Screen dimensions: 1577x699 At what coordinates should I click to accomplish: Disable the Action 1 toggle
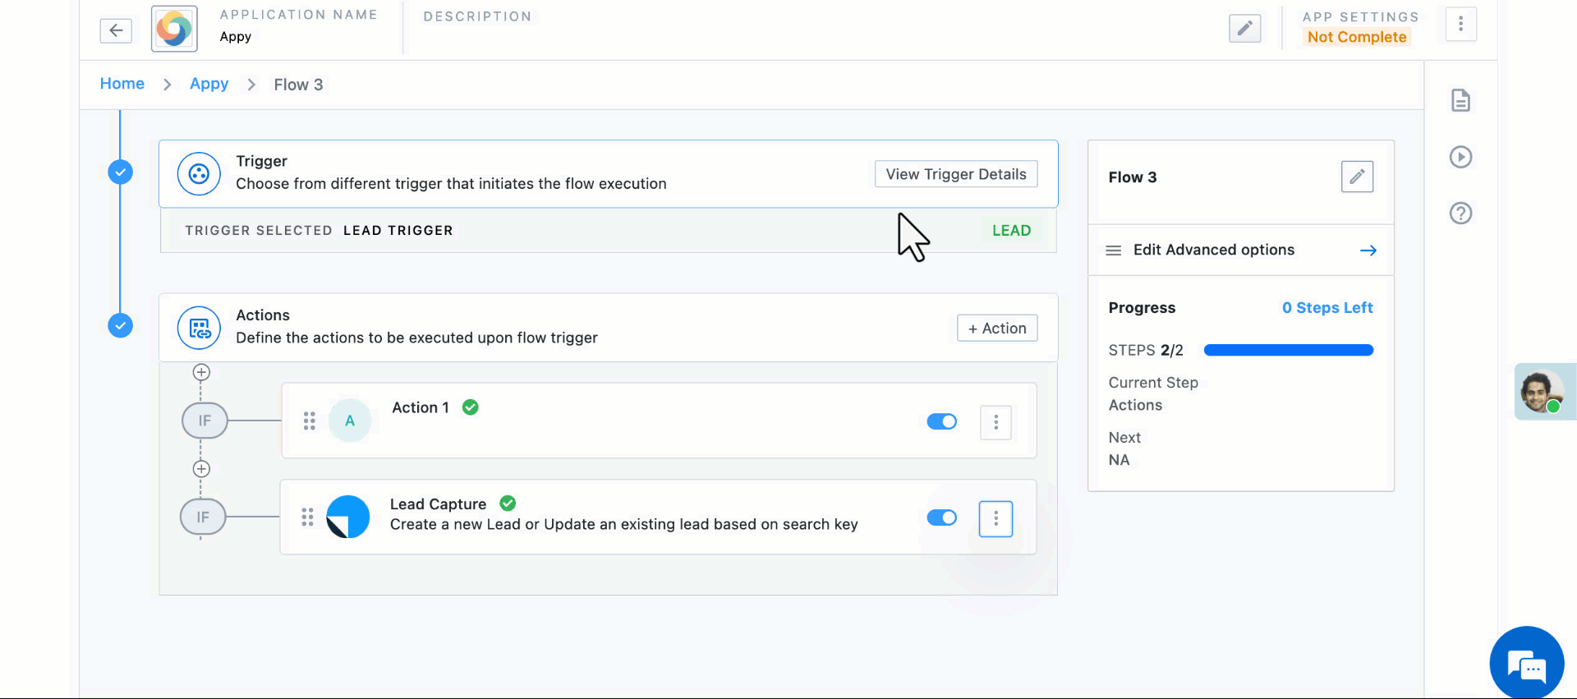(941, 421)
